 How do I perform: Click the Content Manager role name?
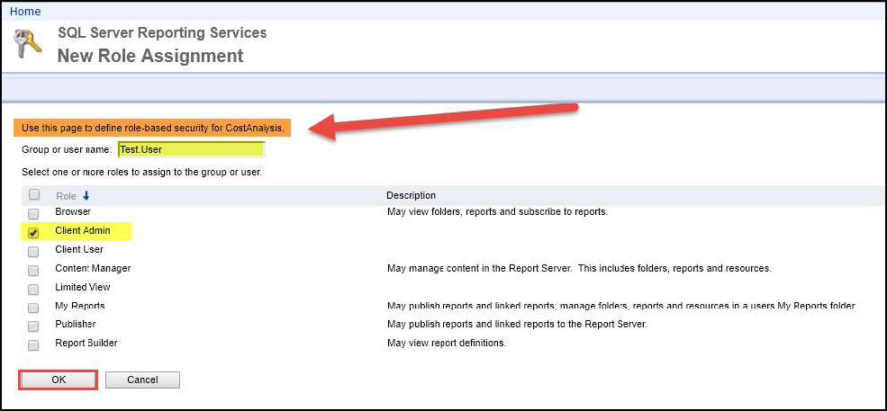click(93, 268)
